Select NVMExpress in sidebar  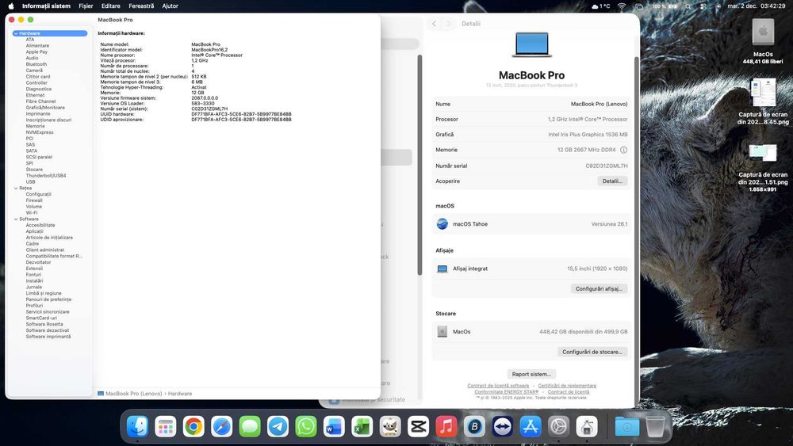[40, 132]
